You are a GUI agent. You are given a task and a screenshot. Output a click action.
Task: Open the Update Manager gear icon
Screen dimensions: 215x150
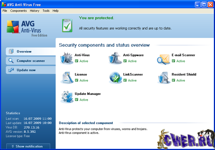pyautogui.click(x=67, y=97)
